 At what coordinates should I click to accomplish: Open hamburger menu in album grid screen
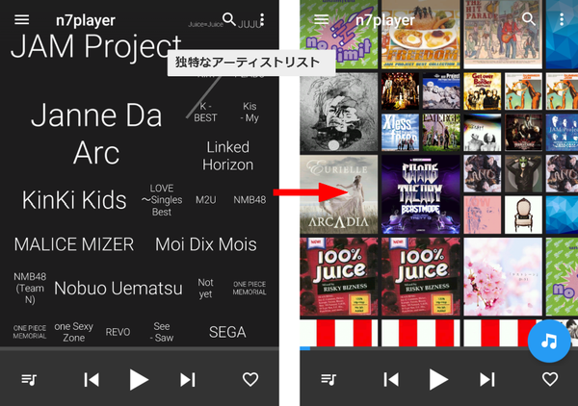(321, 19)
